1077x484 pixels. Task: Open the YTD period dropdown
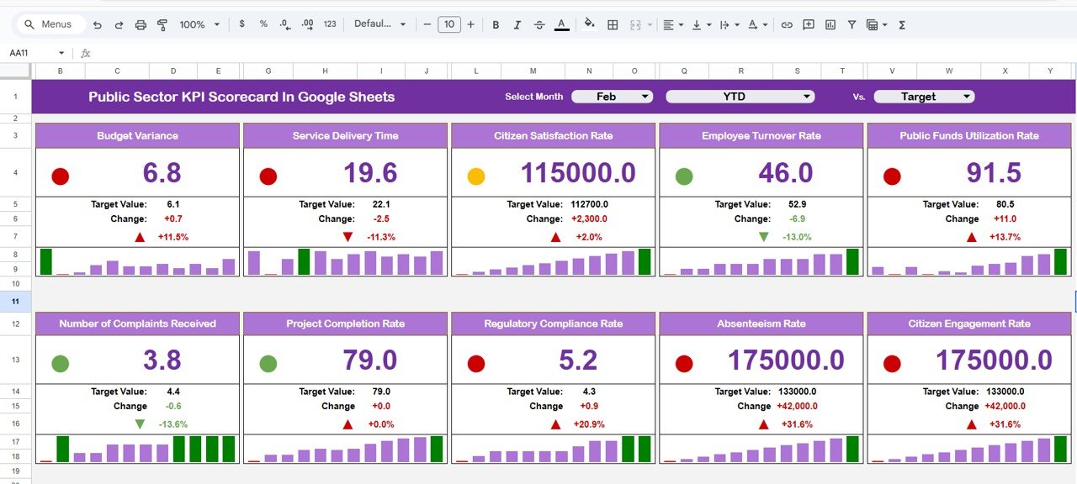pos(738,96)
